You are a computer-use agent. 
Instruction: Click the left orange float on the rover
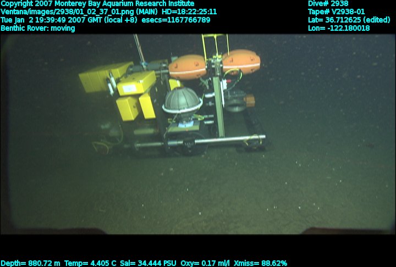click(188, 67)
